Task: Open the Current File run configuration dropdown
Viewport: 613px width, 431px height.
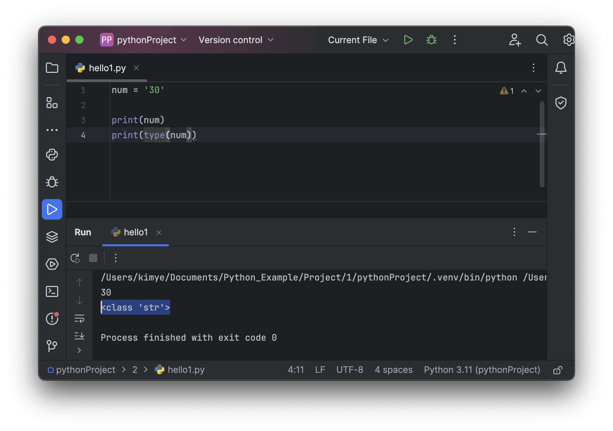Action: point(358,40)
